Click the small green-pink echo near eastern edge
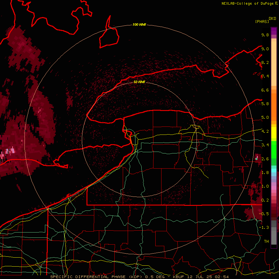 (x=257, y=158)
